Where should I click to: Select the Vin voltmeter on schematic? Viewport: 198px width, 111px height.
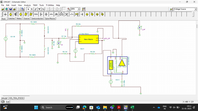pyautogui.click(x=58, y=43)
